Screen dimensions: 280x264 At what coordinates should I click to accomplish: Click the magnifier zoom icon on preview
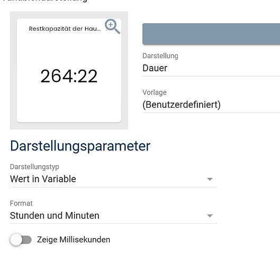(x=112, y=26)
